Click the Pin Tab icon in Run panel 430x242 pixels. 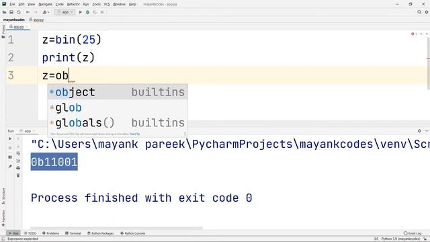[x=10, y=167]
